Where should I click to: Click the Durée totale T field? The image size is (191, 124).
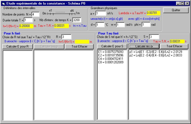(28, 20)
